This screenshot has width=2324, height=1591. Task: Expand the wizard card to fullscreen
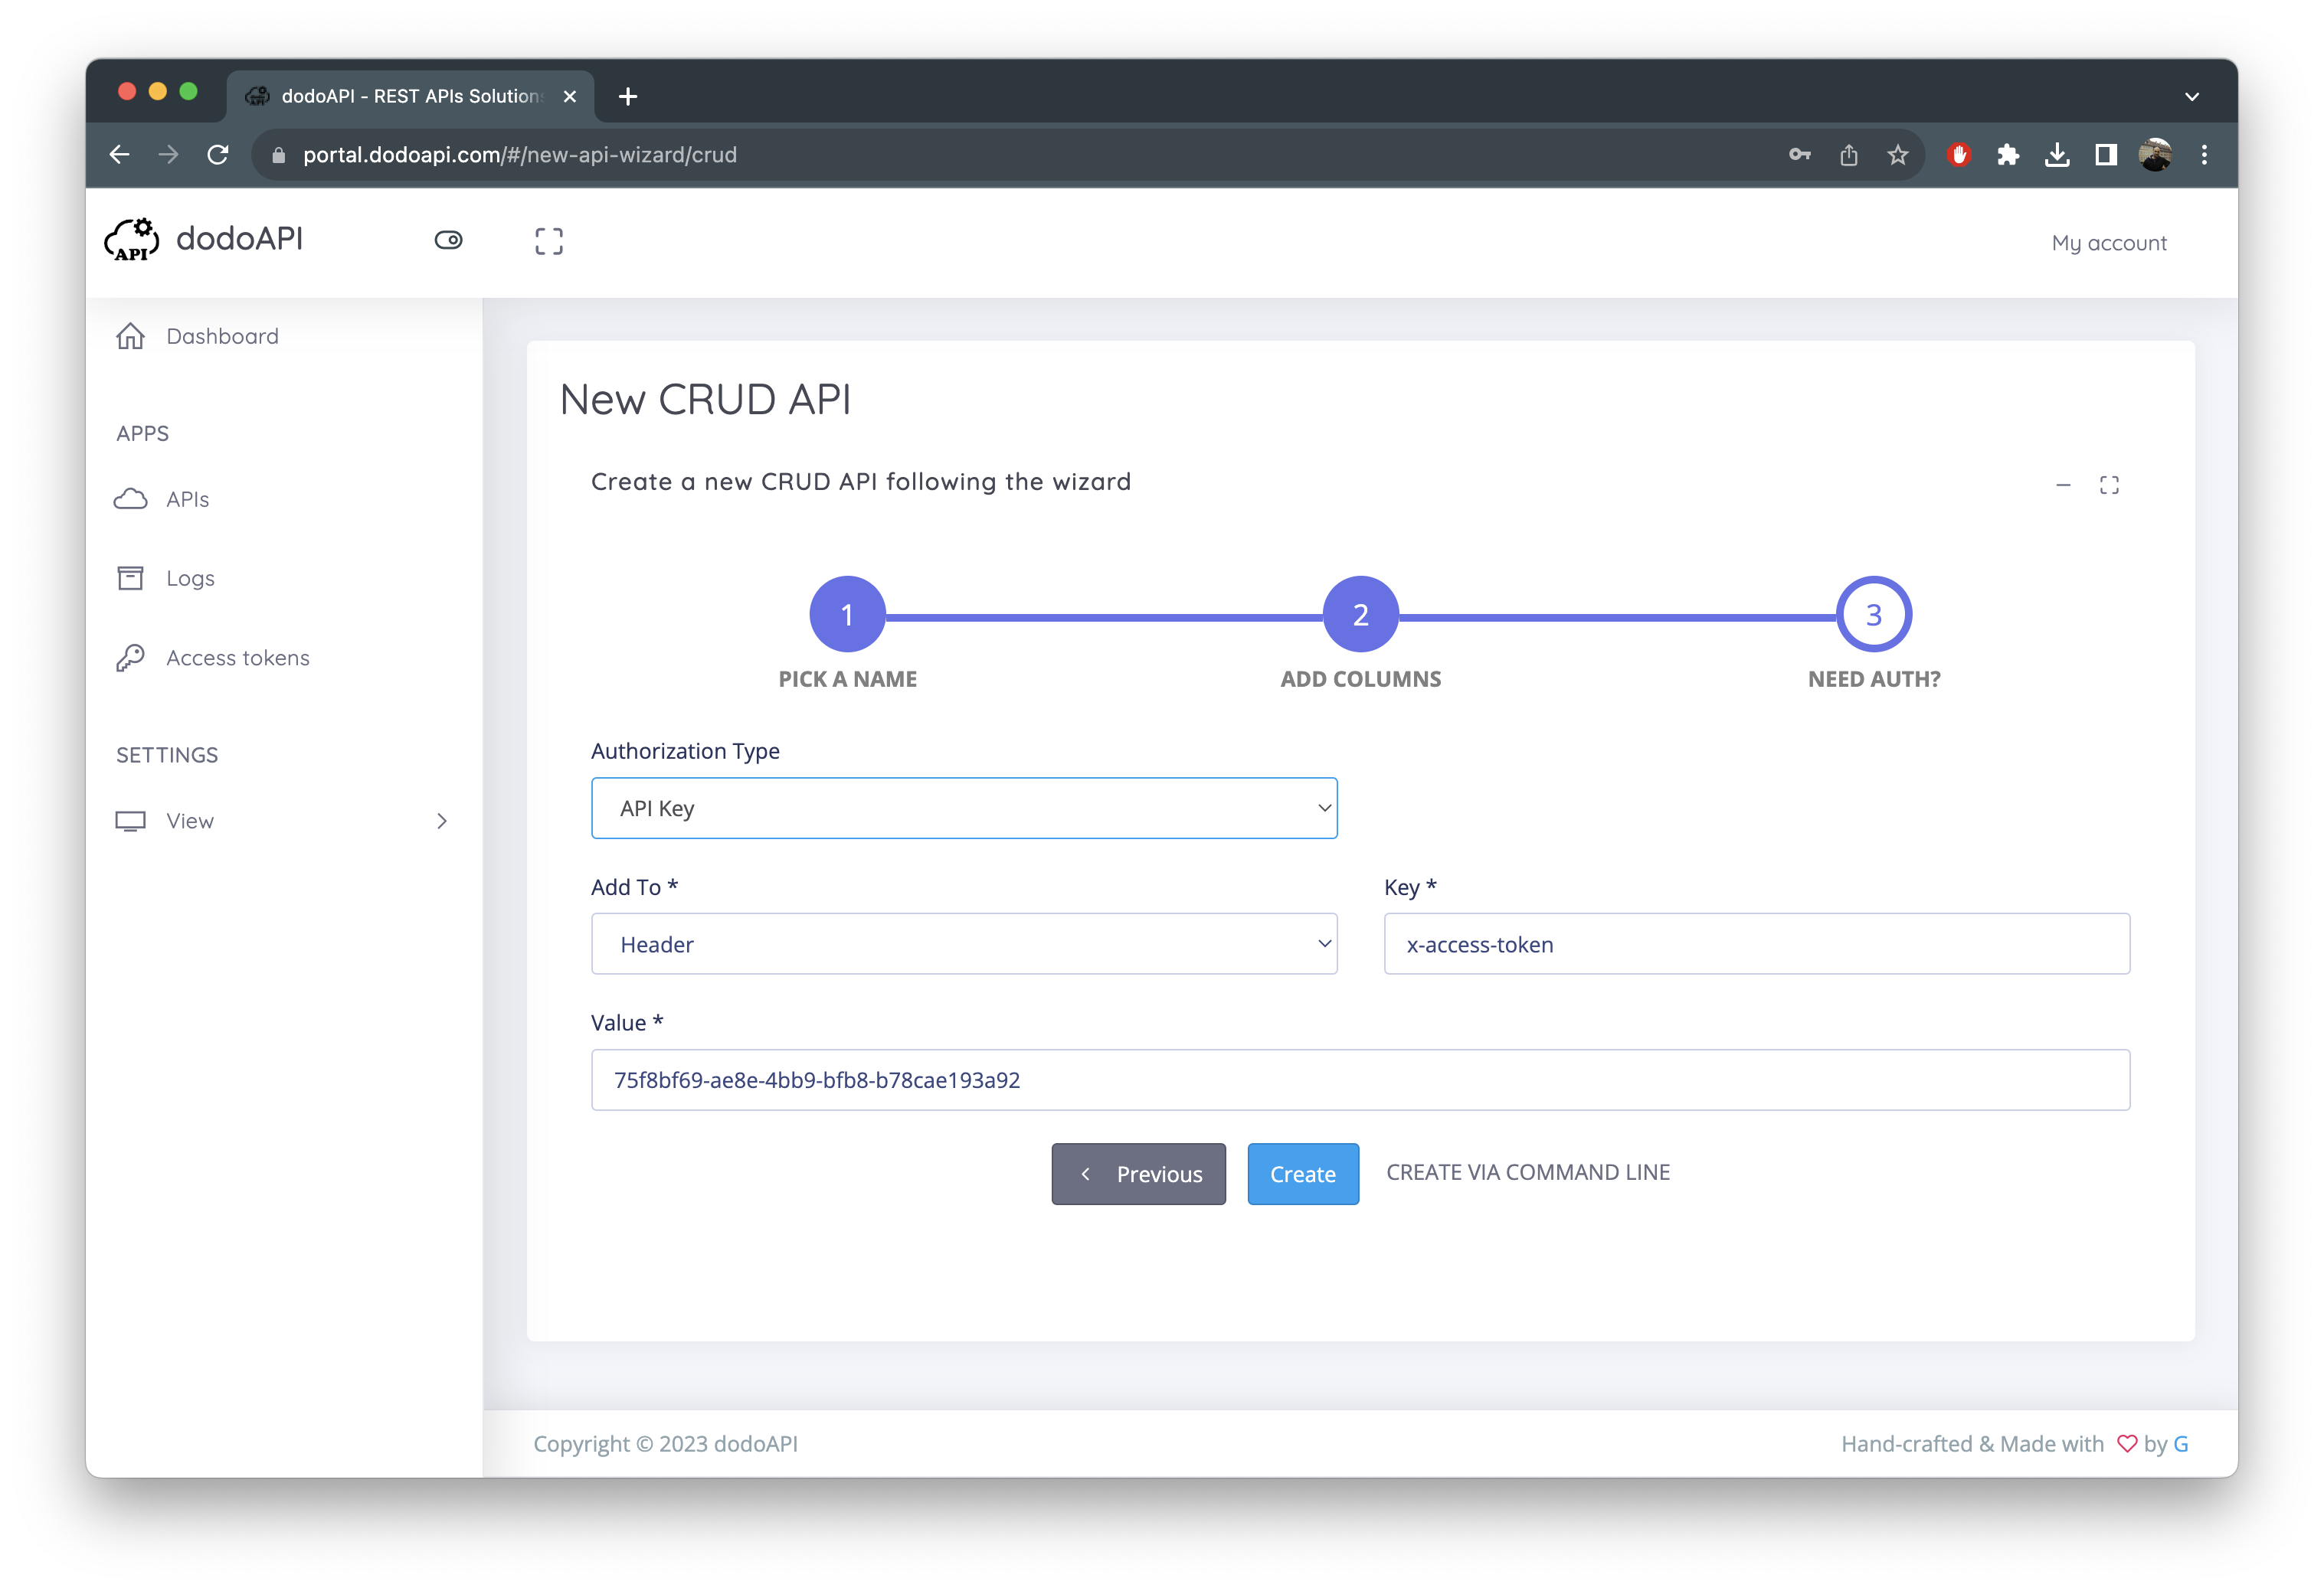pos(2109,485)
